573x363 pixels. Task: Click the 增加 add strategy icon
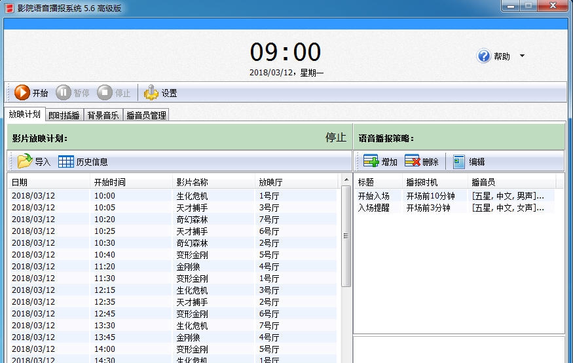point(371,161)
